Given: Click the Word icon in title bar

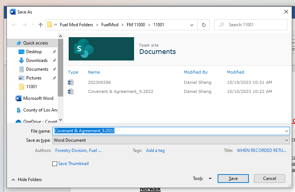Looking at the screenshot, I should (x=13, y=12).
